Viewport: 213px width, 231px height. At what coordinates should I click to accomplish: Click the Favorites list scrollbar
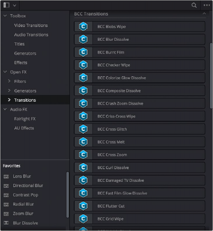[x=67, y=194]
